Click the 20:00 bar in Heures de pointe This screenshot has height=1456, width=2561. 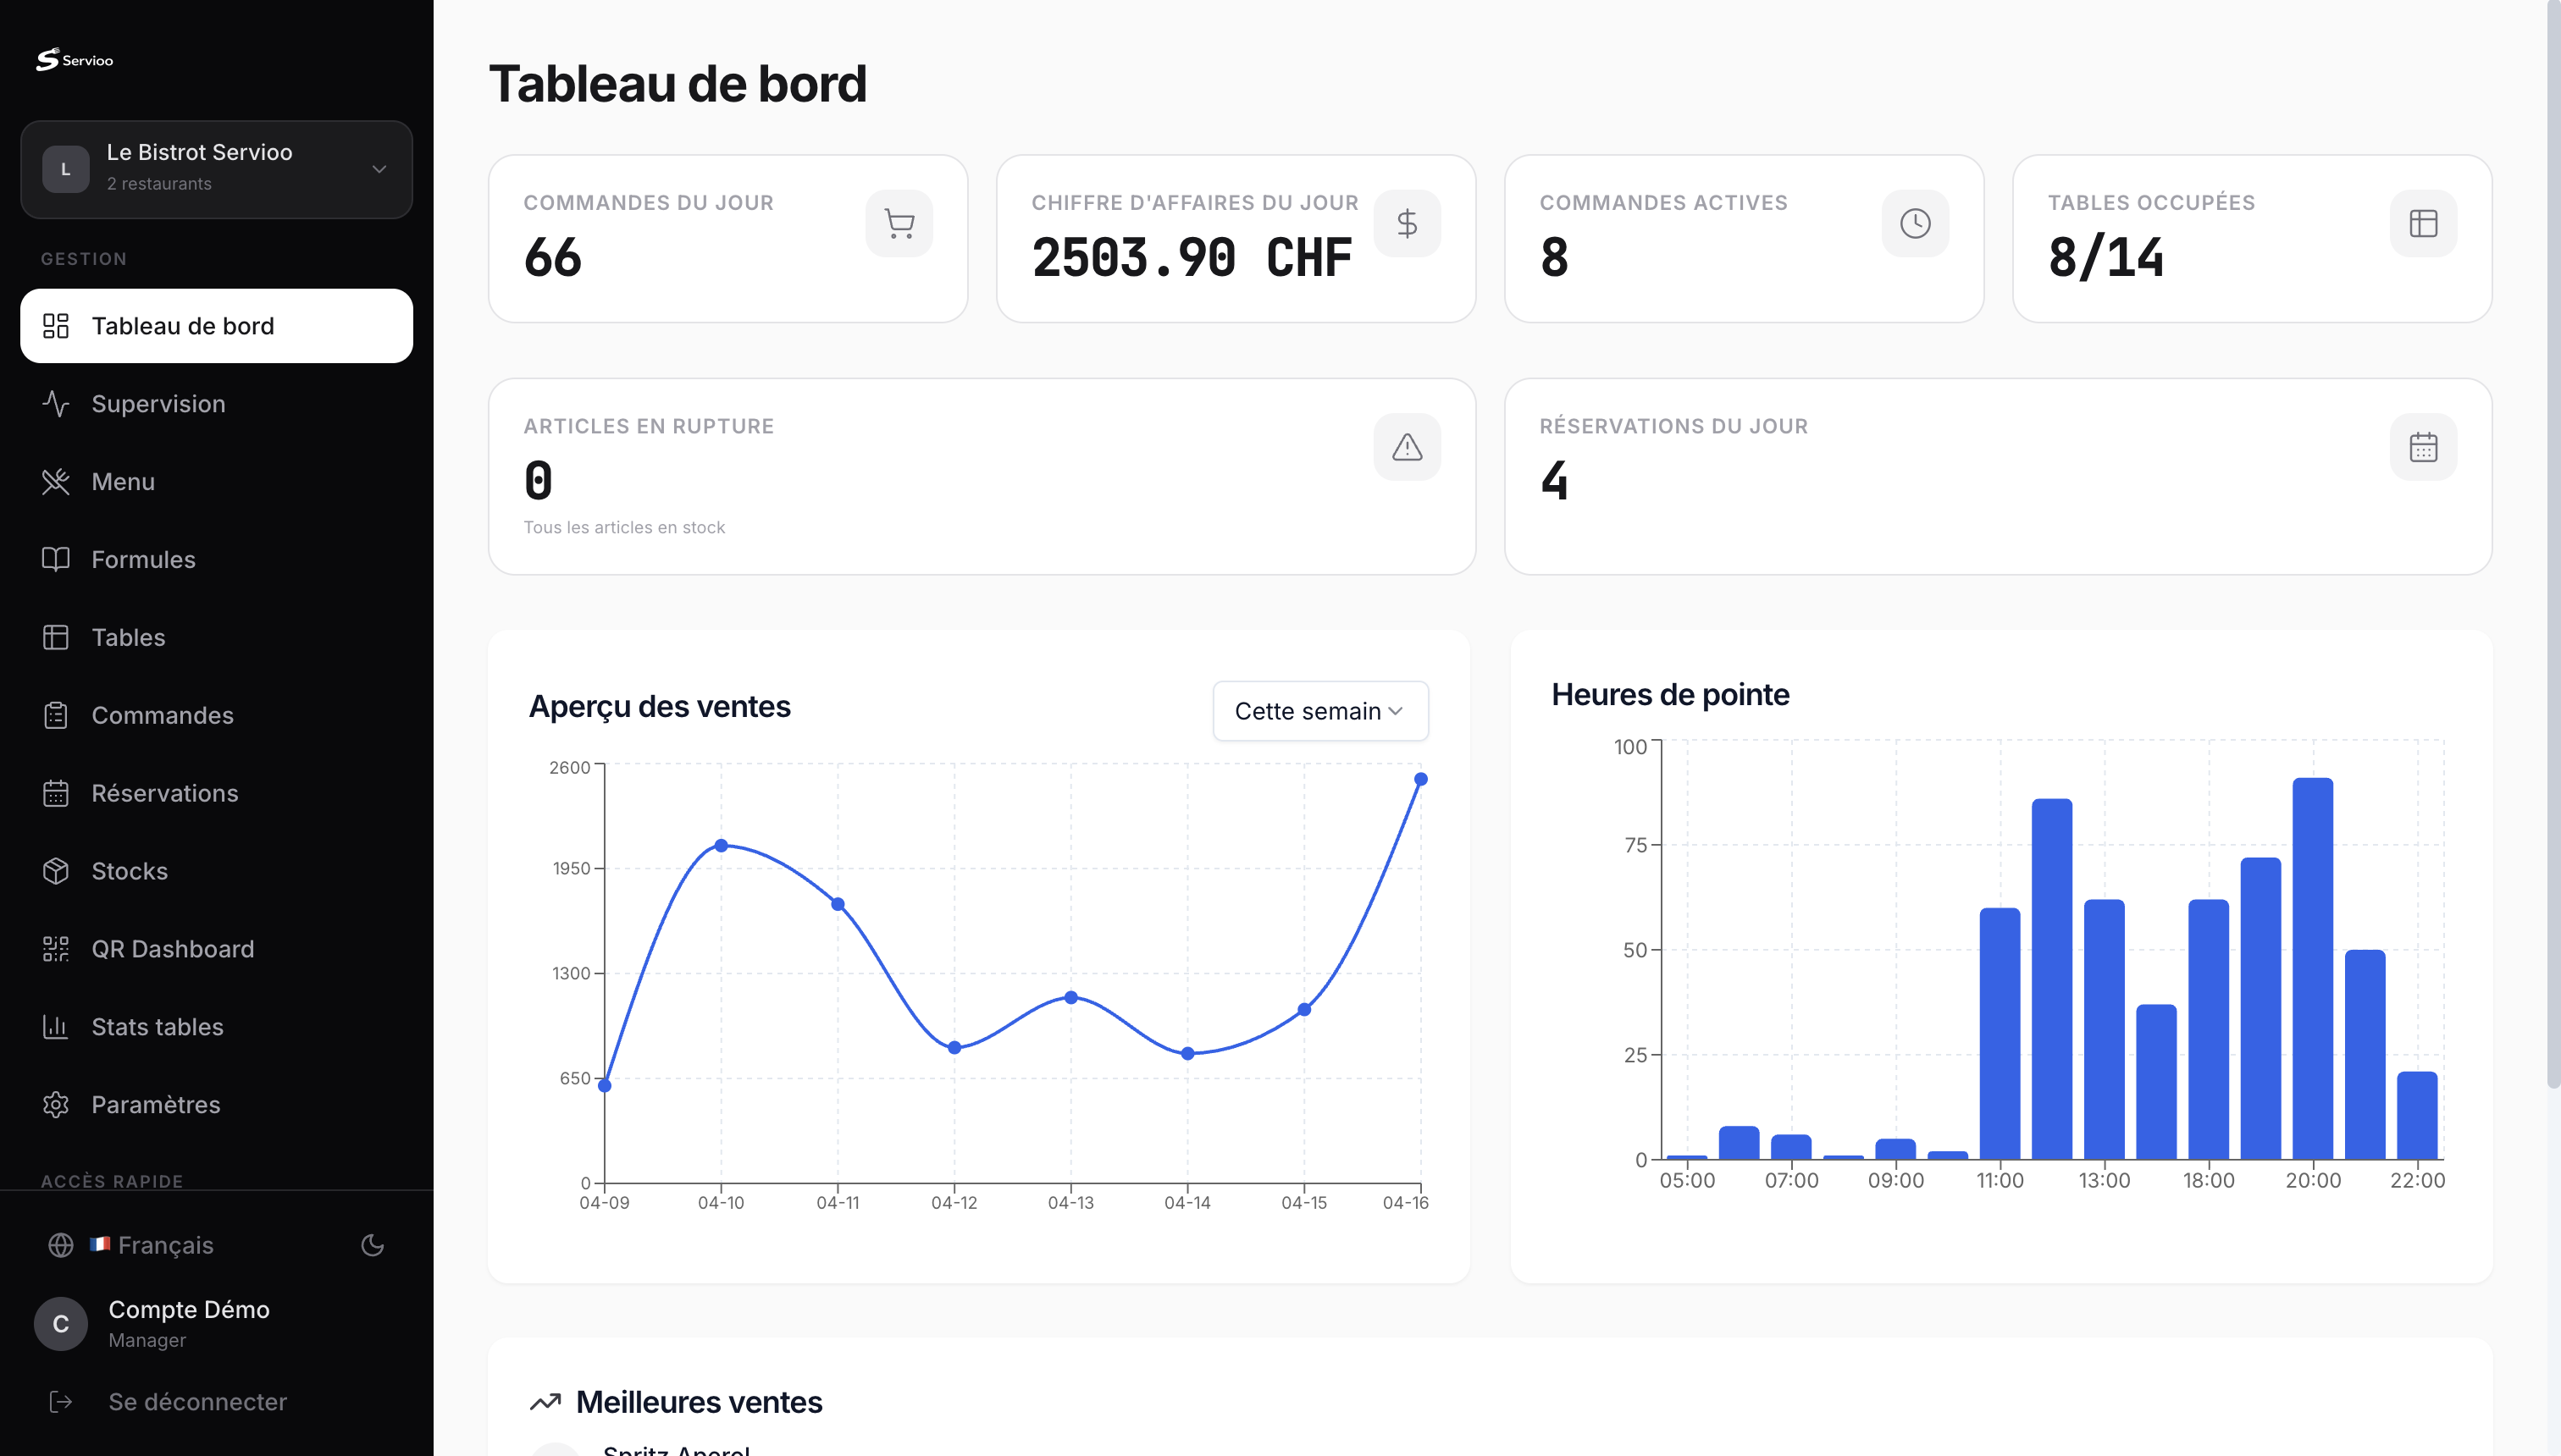click(x=2313, y=968)
